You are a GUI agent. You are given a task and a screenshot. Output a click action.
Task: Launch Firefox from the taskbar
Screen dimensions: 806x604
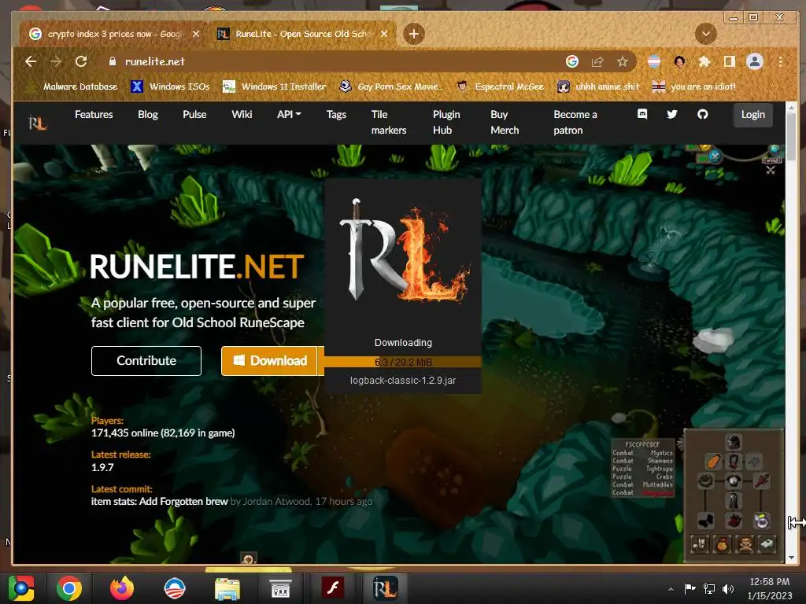[122, 588]
